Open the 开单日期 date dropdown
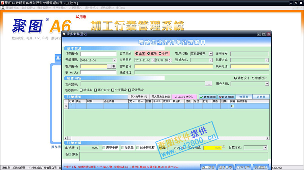This screenshot has height=170, width=304. 114,60
